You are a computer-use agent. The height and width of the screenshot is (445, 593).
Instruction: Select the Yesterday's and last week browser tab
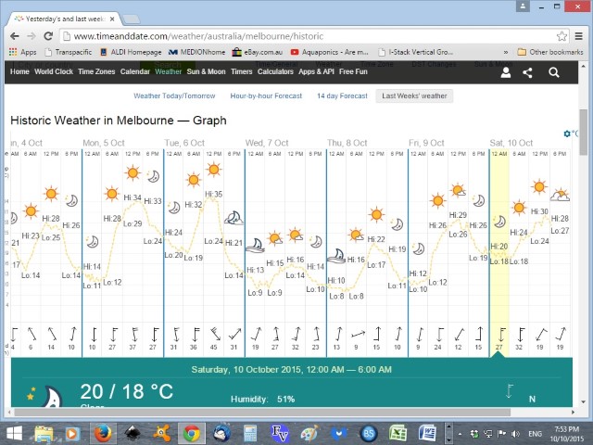click(64, 19)
